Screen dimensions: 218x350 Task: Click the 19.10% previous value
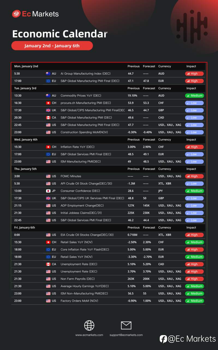pos(132,96)
